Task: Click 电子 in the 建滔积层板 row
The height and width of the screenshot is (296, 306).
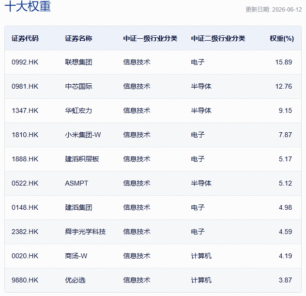Action: tap(198, 159)
